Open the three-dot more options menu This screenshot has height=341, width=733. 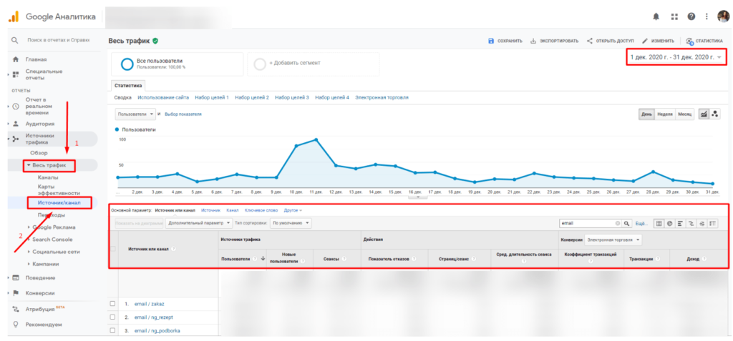(708, 17)
